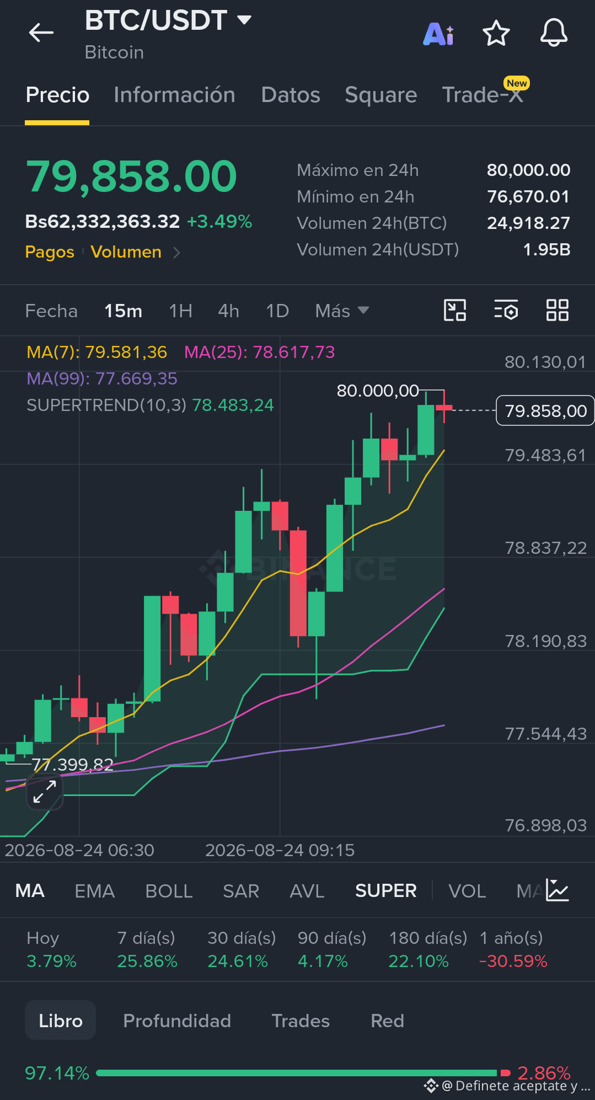Viewport: 595px width, 1100px height.
Task: Click the Bs62,332,363.32 converted price
Action: click(103, 222)
